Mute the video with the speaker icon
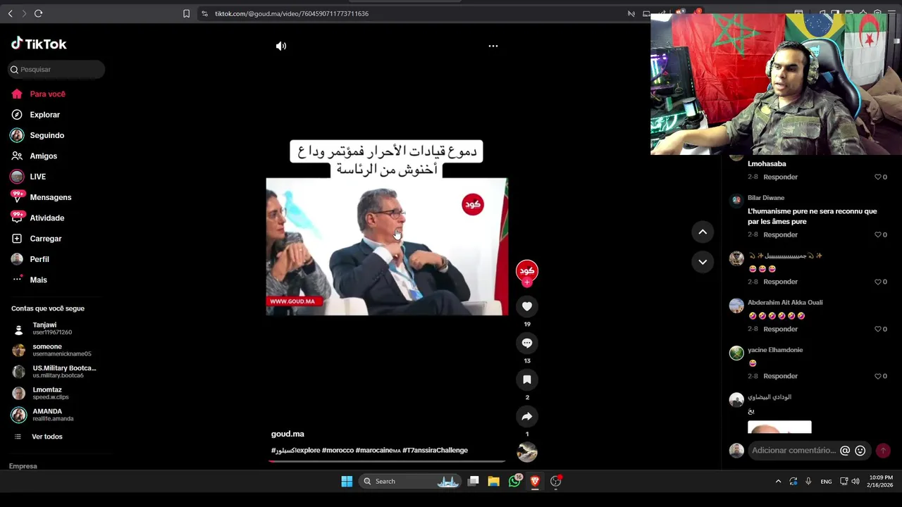This screenshot has width=902, height=507. [281, 46]
